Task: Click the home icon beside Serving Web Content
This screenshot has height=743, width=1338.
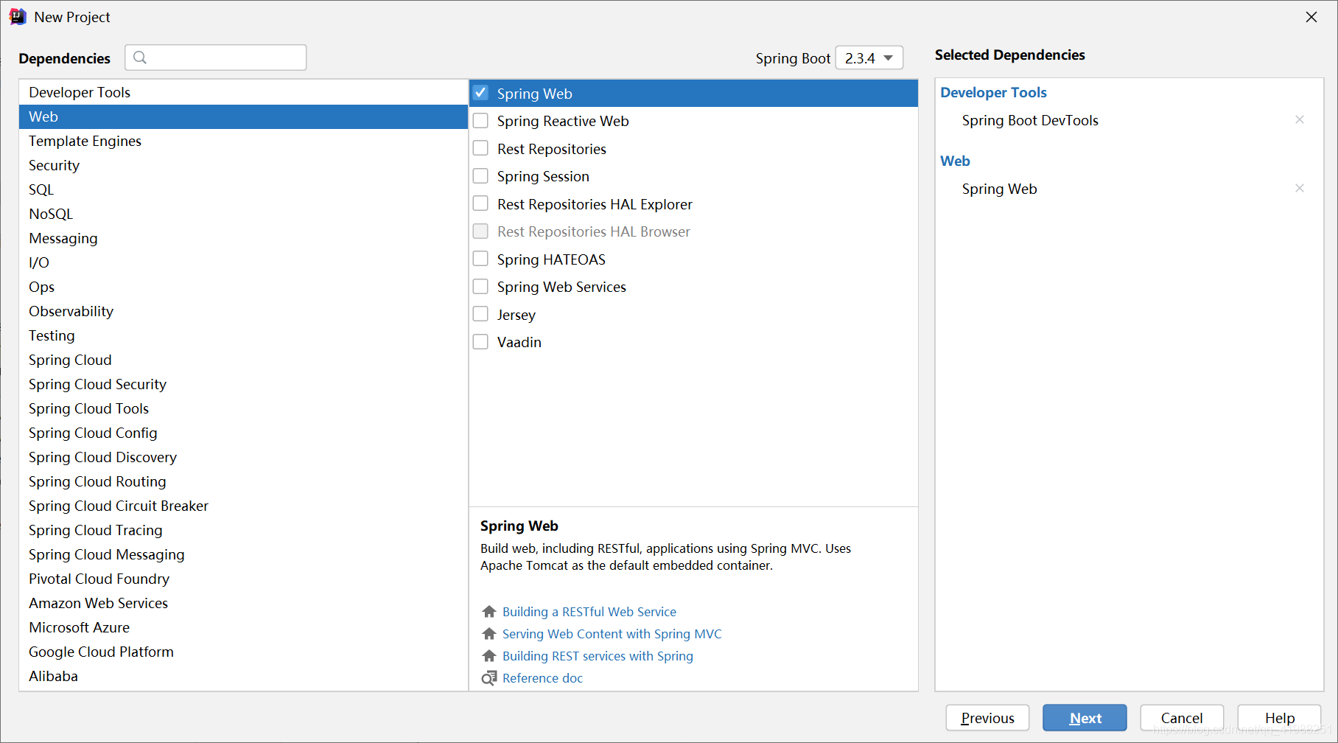Action: point(489,634)
